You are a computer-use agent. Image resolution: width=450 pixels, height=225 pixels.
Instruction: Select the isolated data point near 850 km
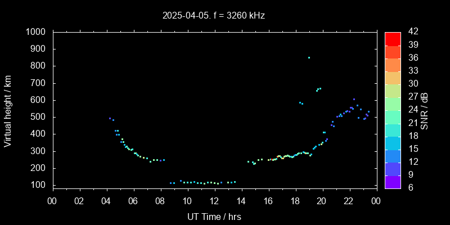(309, 57)
